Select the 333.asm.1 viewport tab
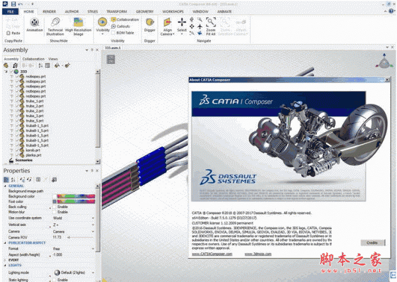Viewport: 397px width, 282px height. pos(113,48)
